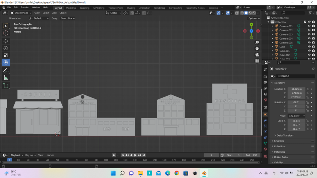Select the Rotate tool
The image size is (317, 178).
click(x=6, y=48)
